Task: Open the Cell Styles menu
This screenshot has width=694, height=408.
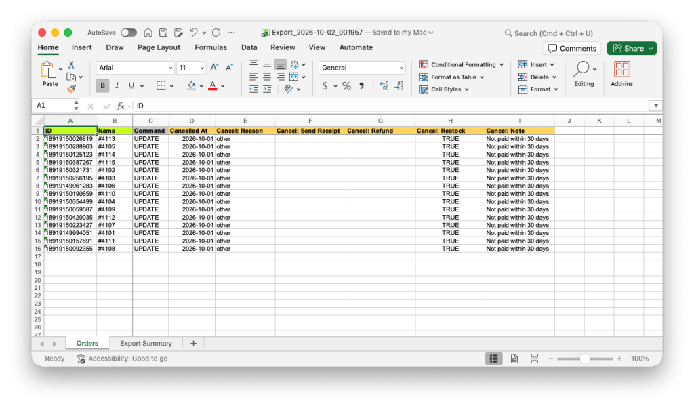Action: (x=444, y=89)
